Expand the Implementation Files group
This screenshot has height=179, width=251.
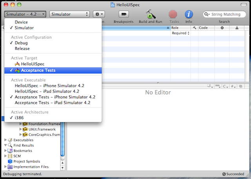click(x=5, y=166)
